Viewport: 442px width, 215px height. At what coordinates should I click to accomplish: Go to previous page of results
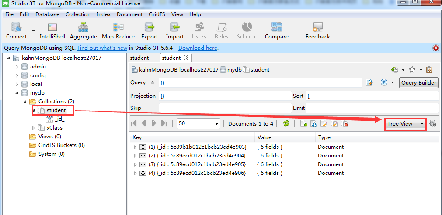tap(143, 123)
